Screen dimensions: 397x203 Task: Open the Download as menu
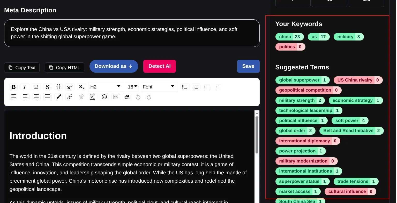[114, 66]
